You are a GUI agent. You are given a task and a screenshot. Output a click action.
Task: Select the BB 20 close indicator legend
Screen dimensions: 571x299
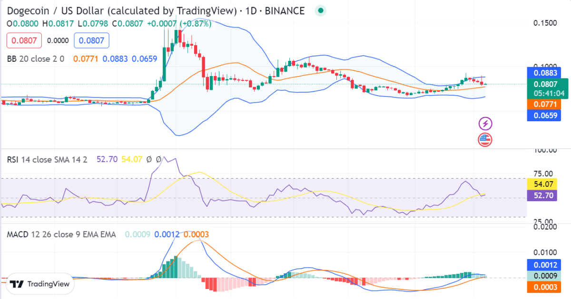[x=36, y=59]
